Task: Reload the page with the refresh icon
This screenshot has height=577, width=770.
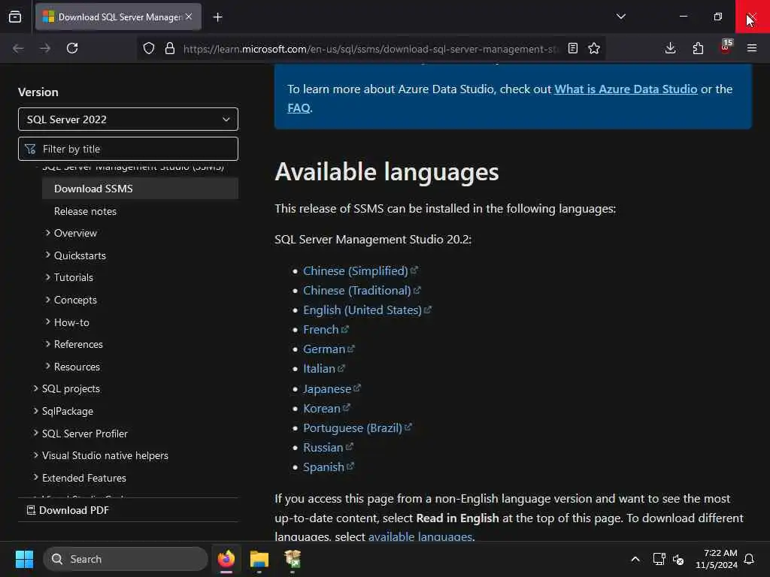Action: tap(72, 48)
